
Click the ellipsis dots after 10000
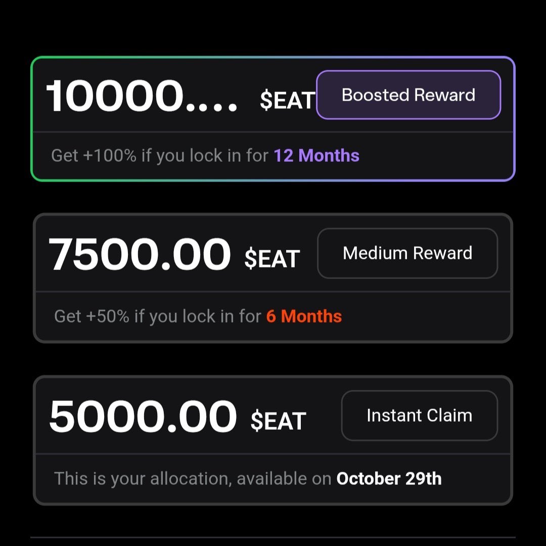212,107
